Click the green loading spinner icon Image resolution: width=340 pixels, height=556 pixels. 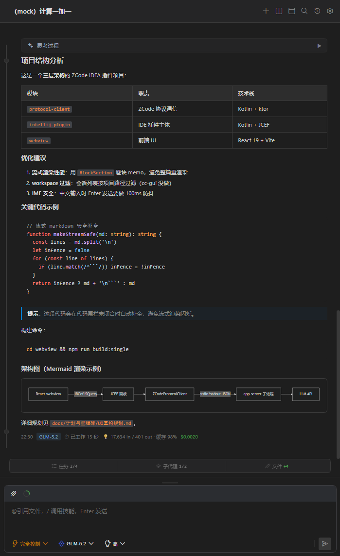pyautogui.click(x=27, y=493)
